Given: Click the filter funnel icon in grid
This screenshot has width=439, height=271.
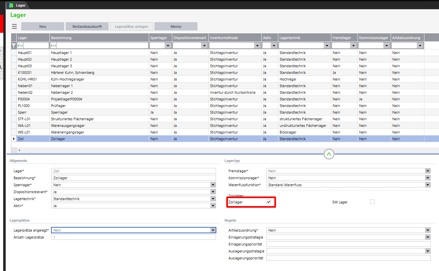Looking at the screenshot, I should (14, 46).
